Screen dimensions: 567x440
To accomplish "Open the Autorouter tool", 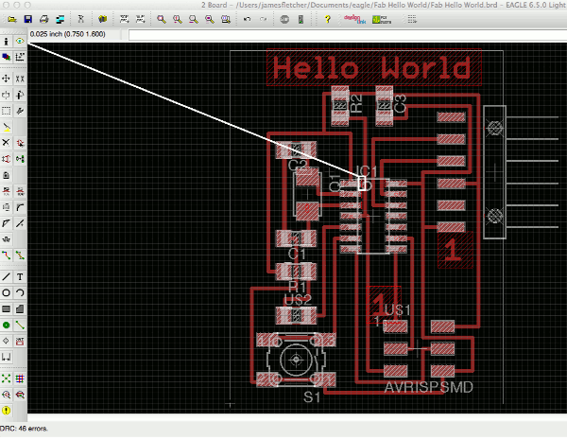I will tap(20, 378).
